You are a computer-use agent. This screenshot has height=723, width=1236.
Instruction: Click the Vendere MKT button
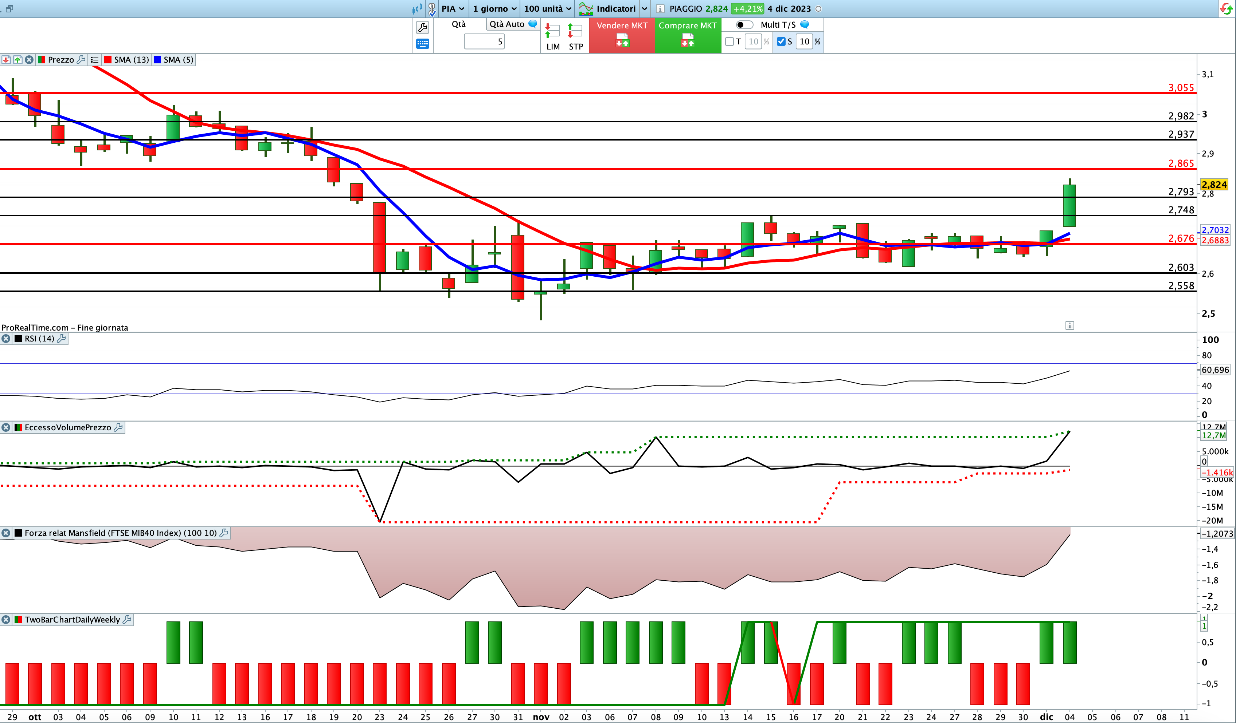[x=622, y=35]
